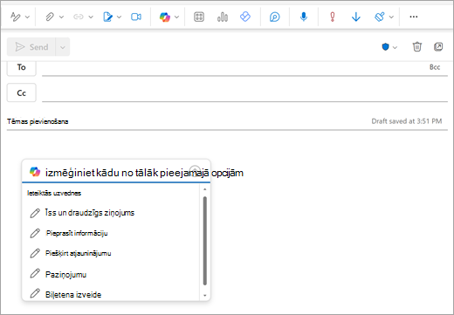Pop out message to new window
The height and width of the screenshot is (315, 454).
438,47
